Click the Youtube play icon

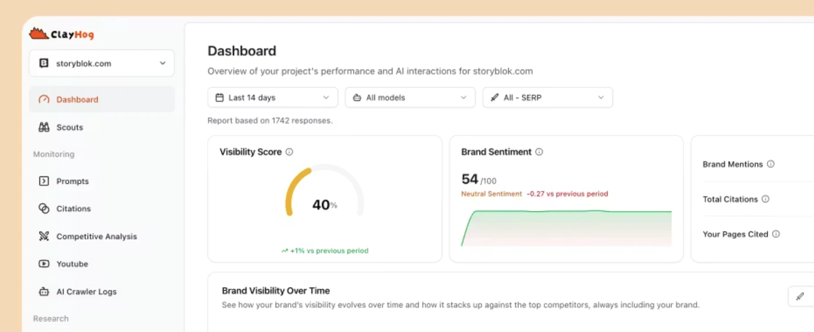click(x=44, y=264)
